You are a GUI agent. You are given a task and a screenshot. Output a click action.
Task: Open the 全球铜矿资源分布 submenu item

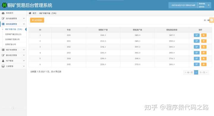[12, 39]
